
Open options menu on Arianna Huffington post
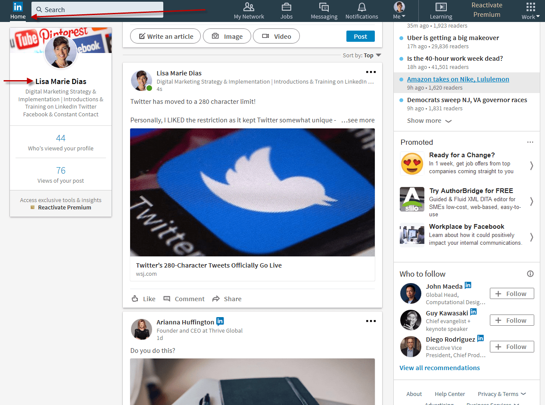click(x=371, y=321)
